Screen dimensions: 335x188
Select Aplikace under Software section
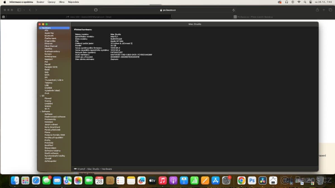[x=49, y=114]
